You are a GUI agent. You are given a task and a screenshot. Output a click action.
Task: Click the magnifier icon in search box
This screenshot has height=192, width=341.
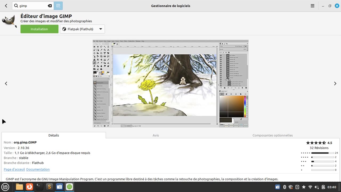coord(16,6)
